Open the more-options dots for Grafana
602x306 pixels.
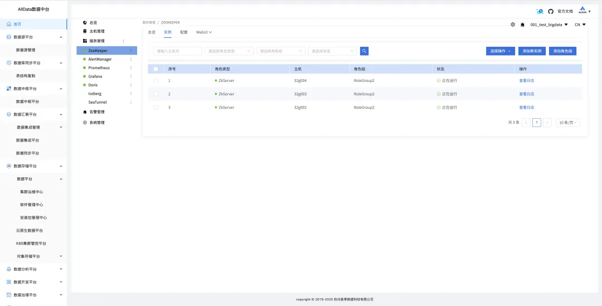click(x=130, y=76)
